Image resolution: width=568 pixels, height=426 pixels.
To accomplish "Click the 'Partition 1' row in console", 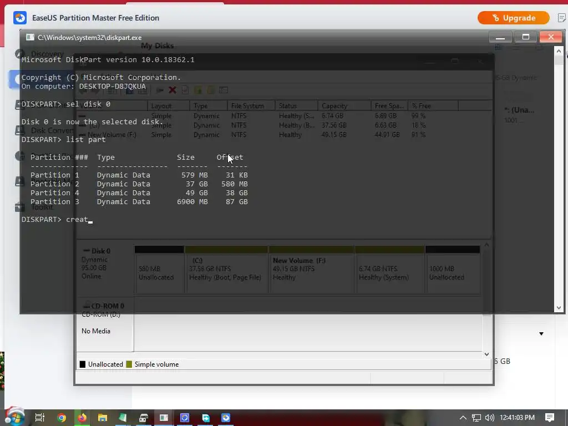I will [139, 175].
